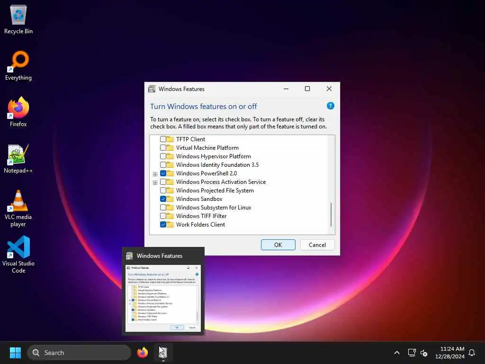Enable the Windows Hypervisor Platform checkbox

[x=163, y=156]
